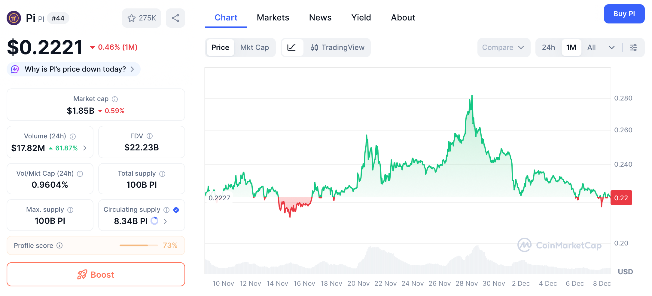Open the share options for Pi
Image resolution: width=652 pixels, height=296 pixels.
coord(175,18)
